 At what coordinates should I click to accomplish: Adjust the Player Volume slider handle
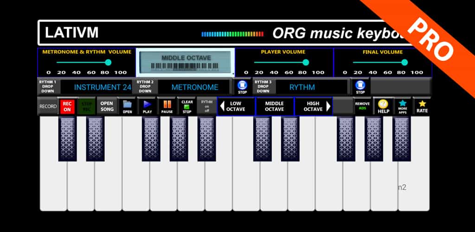306,62
